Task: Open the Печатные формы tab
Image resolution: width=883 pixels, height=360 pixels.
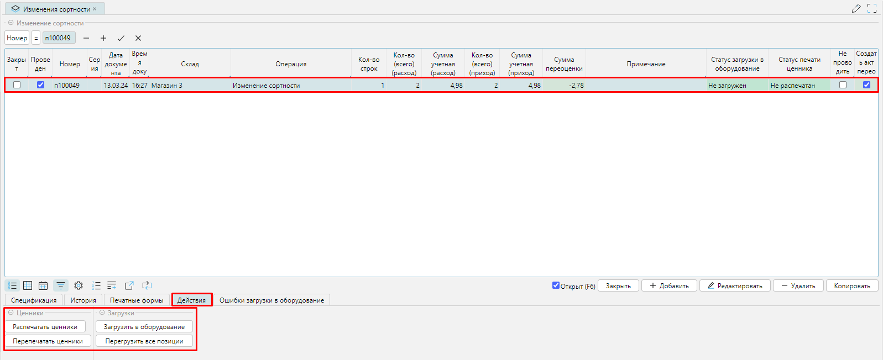Action: coord(137,300)
